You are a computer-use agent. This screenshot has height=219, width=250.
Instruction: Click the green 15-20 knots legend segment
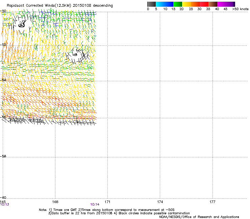point(178,4)
